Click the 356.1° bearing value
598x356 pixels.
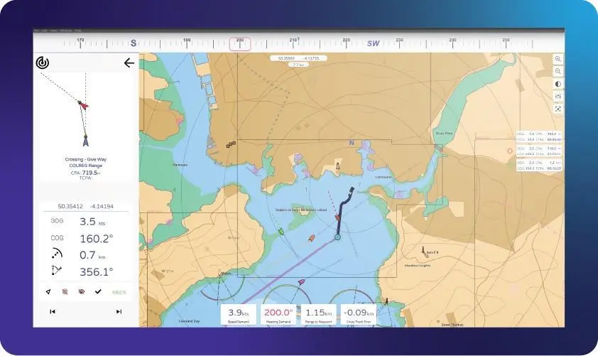pos(97,271)
